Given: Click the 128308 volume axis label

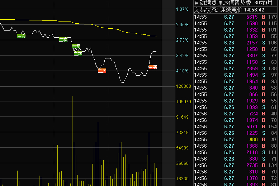Looking at the screenshot, I should point(184,86).
